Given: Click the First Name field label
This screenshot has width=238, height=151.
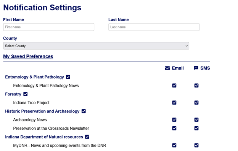Looking at the screenshot, I should coord(13,20).
